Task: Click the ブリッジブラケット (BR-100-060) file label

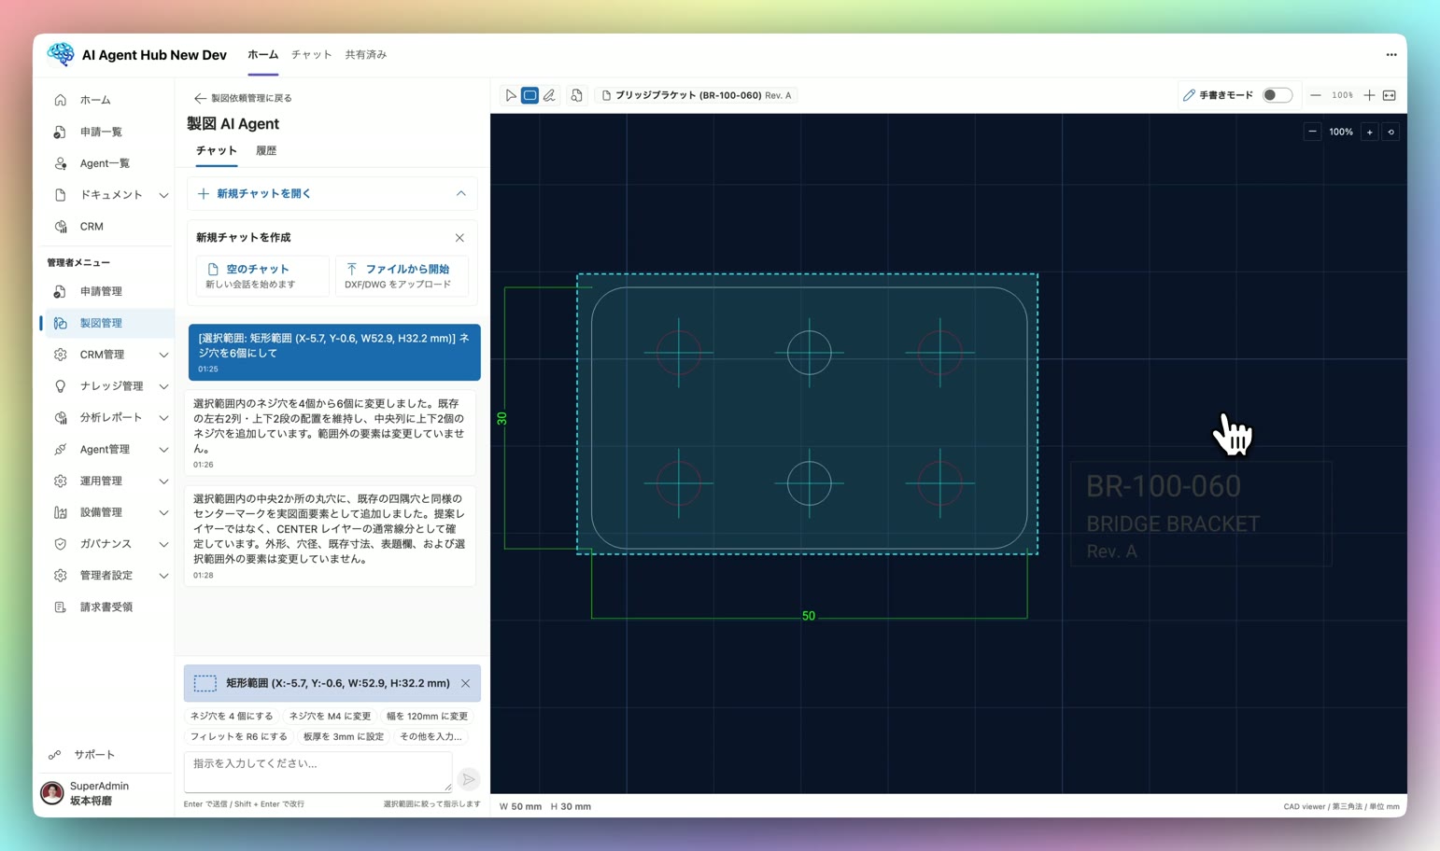Action: coord(697,95)
